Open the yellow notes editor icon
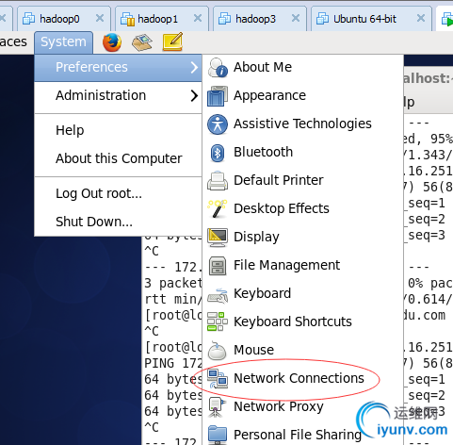Viewport: 453px width, 445px height. pos(172,41)
